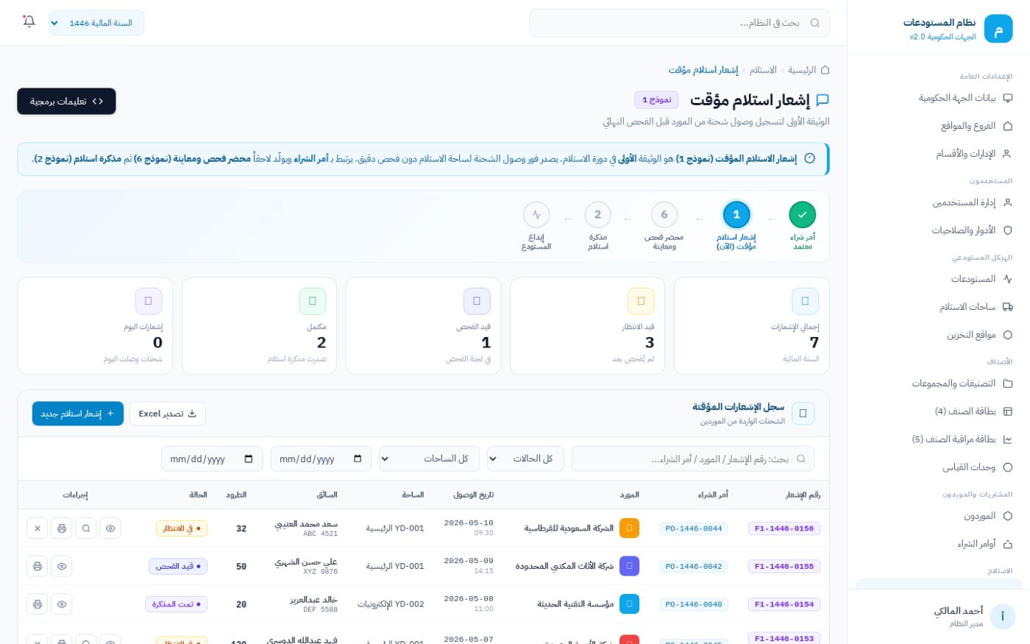The image size is (1030, 644).
Task: Click تصدير Excel button
Action: (168, 414)
